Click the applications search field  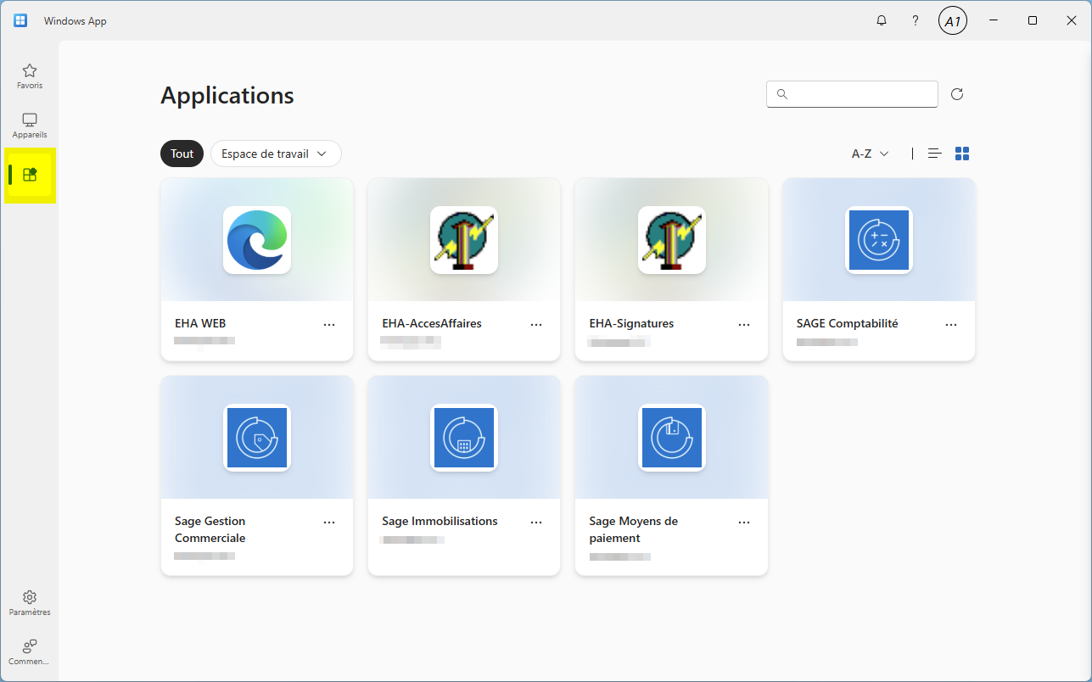coord(852,94)
